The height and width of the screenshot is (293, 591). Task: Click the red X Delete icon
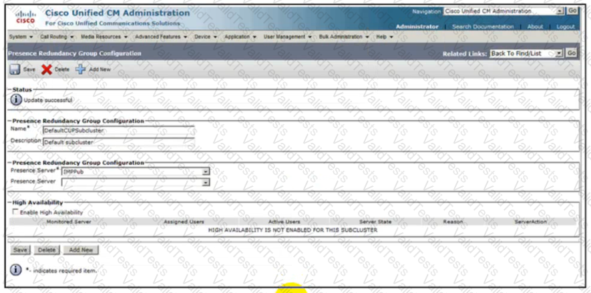point(47,69)
